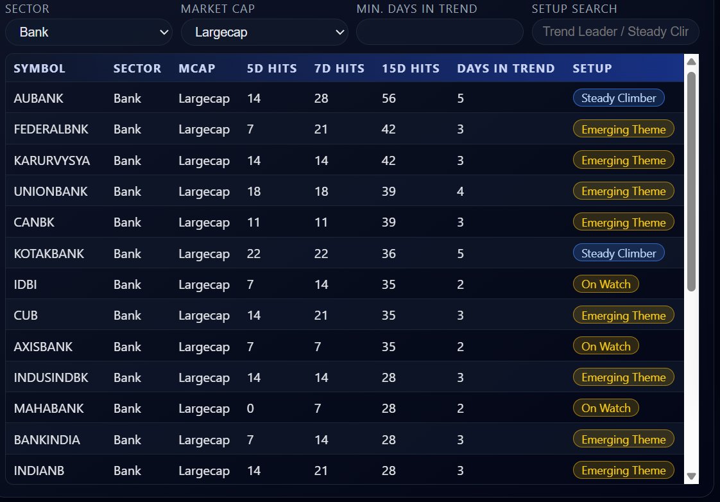The width and height of the screenshot is (720, 502).
Task: Click CUB's Emerging Theme badge
Action: [624, 315]
